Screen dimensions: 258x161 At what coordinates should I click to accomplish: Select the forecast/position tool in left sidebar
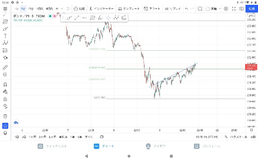coord(5,50)
